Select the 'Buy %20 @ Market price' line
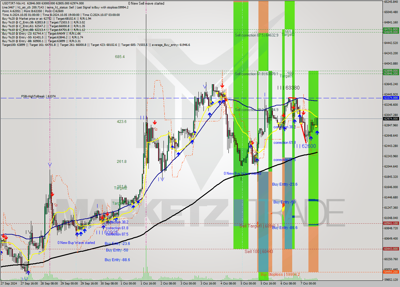Image resolution: width=400 pixels, height=287 pixels. tap(47, 18)
